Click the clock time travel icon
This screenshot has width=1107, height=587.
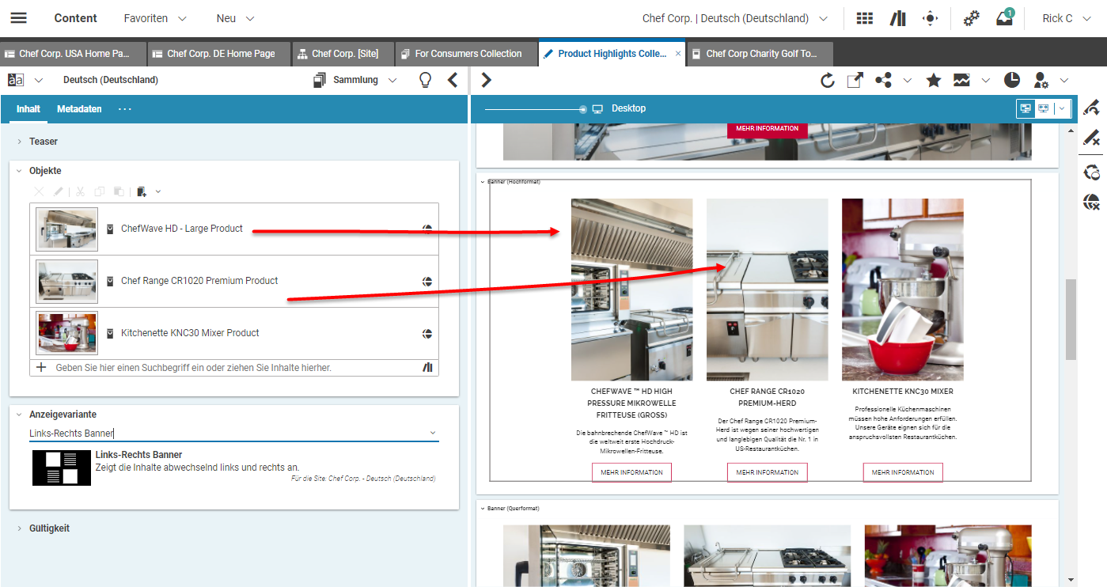(1012, 80)
